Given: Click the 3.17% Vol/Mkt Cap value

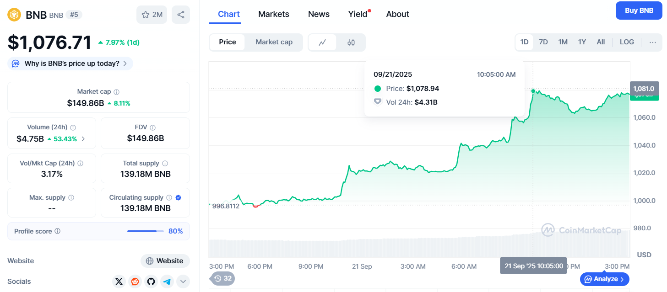Looking at the screenshot, I should [x=52, y=174].
